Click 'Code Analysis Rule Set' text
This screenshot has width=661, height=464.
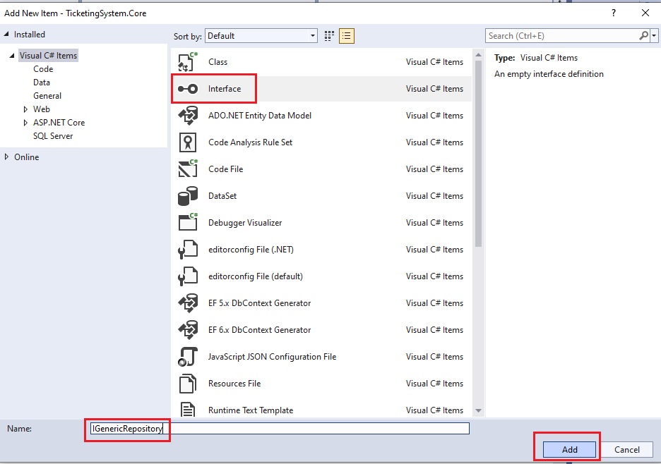tap(250, 142)
